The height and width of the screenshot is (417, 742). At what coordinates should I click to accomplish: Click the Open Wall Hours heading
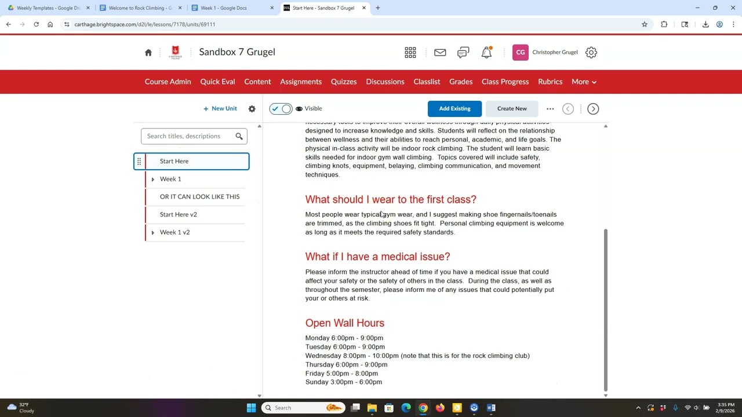[x=345, y=323]
